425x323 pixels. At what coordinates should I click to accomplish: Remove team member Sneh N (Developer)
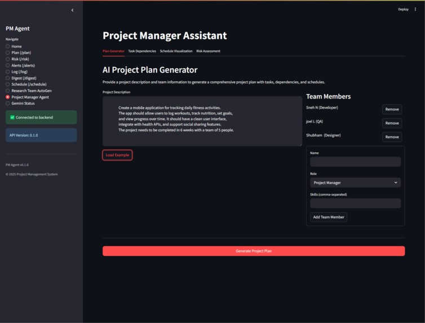click(x=392, y=109)
